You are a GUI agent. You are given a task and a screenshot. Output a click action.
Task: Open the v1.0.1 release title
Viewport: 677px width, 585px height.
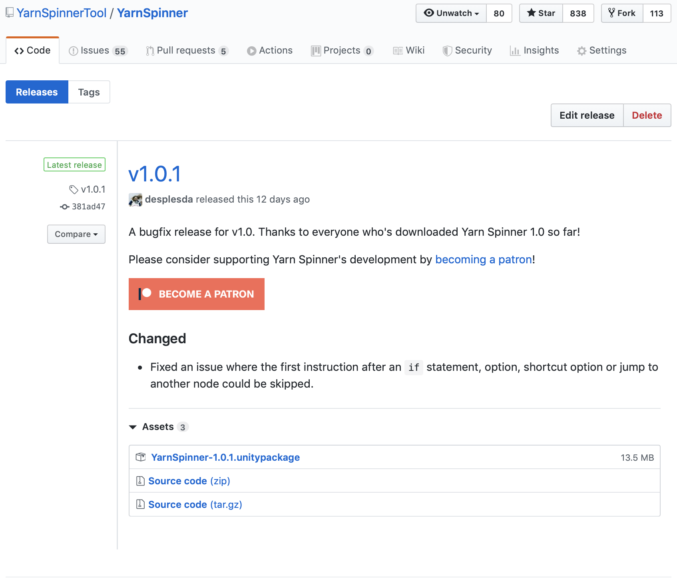click(155, 174)
